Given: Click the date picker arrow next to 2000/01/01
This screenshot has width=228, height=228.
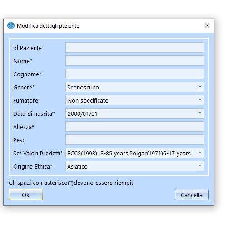Looking at the screenshot, I should (x=200, y=113).
